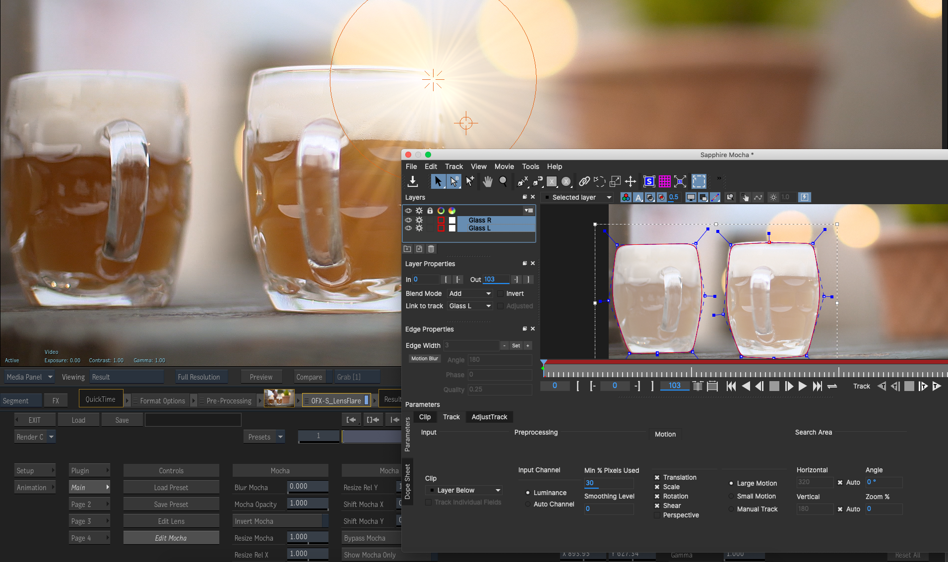Open the Track menu
948x562 pixels.
tap(454, 167)
